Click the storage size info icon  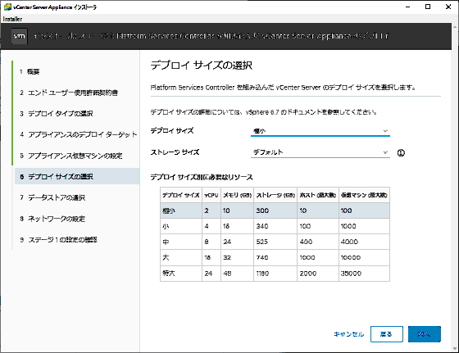[x=401, y=152]
